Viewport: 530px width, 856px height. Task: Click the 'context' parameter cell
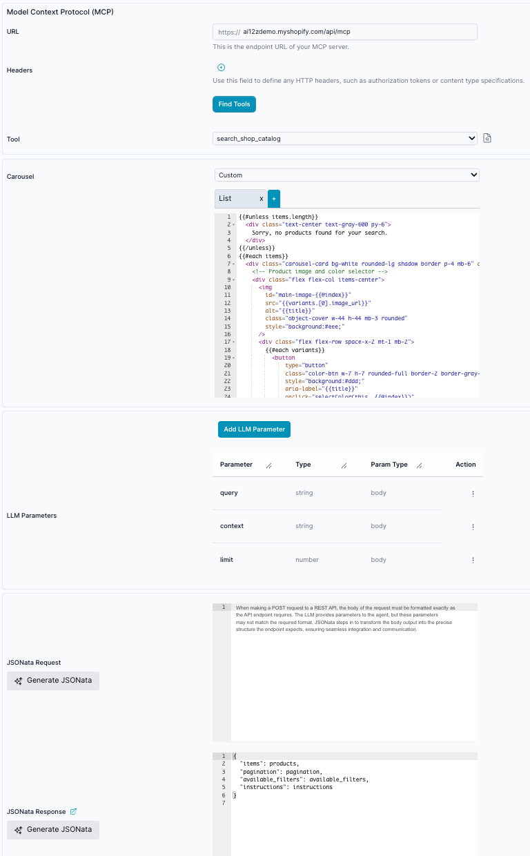pyautogui.click(x=232, y=526)
